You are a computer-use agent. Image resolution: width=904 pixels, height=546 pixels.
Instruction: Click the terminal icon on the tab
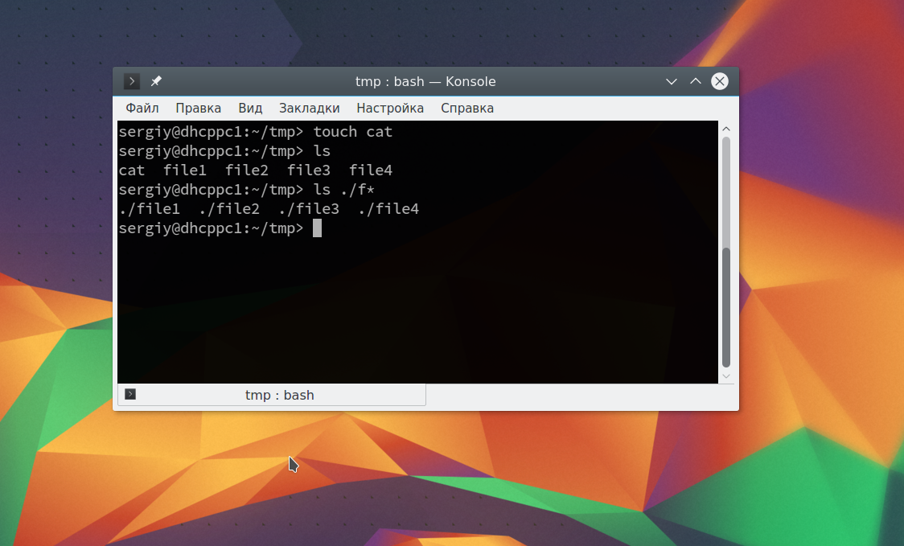pyautogui.click(x=131, y=394)
